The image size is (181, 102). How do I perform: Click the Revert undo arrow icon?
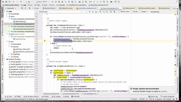tap(107, 2)
